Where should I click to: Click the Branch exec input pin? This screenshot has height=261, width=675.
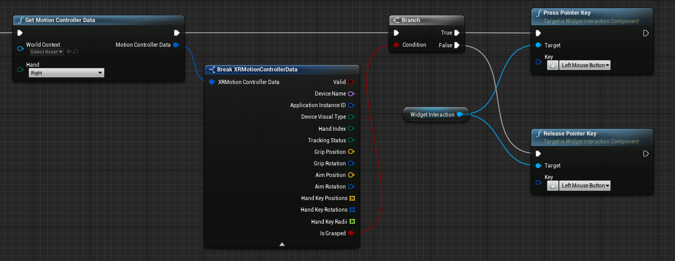[x=397, y=33]
